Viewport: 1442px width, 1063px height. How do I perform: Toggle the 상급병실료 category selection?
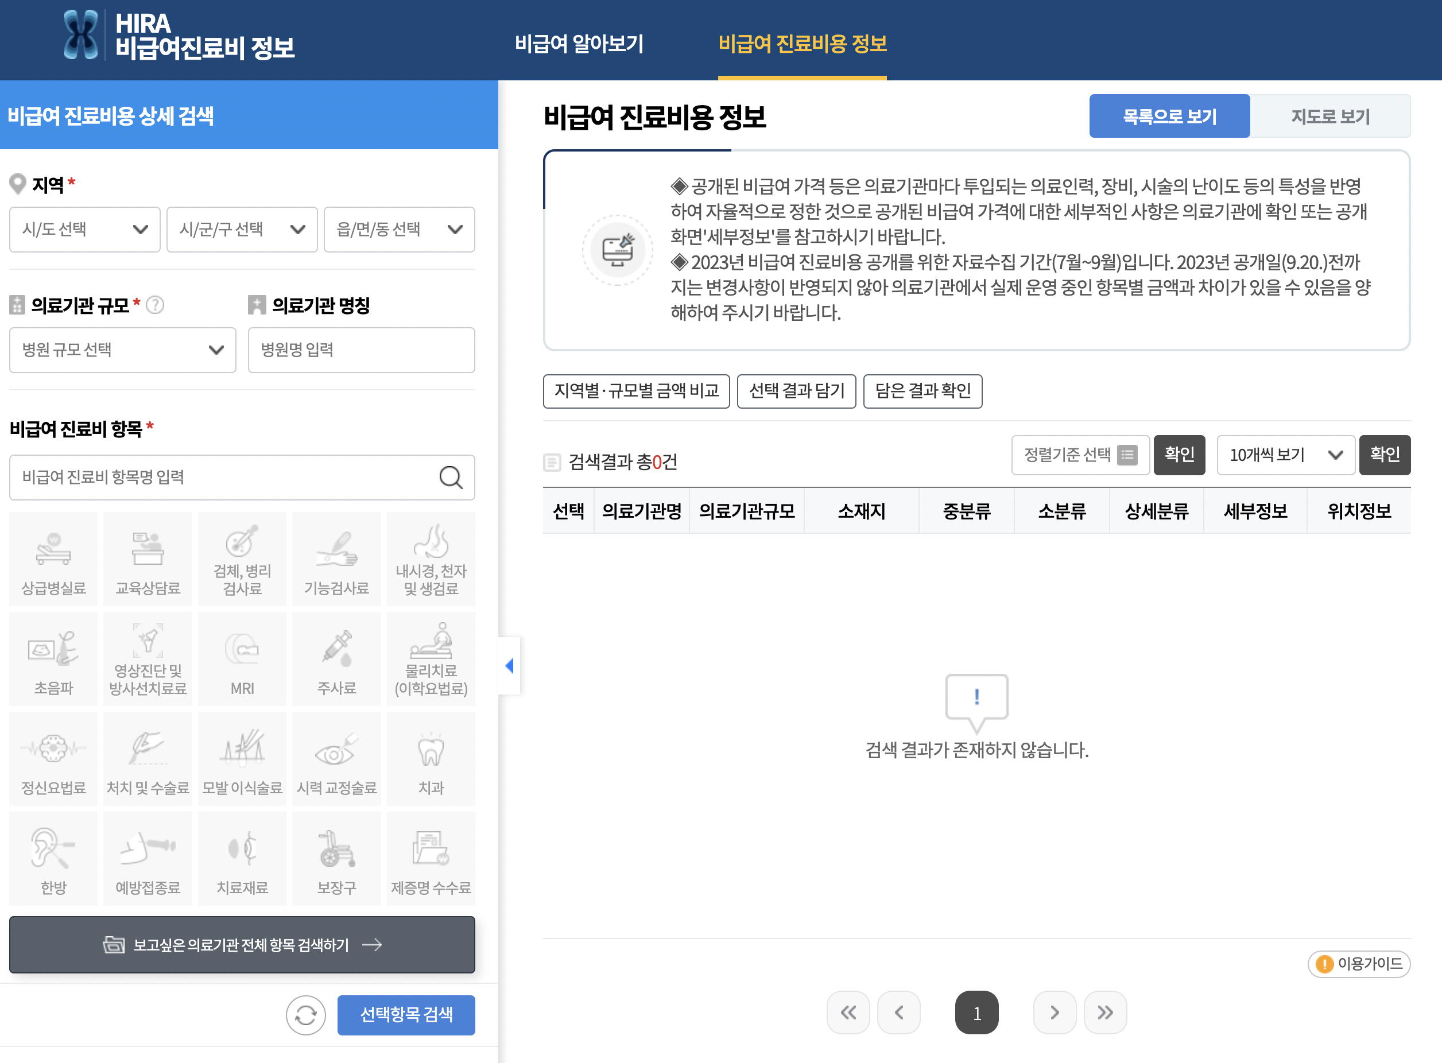pyautogui.click(x=53, y=558)
